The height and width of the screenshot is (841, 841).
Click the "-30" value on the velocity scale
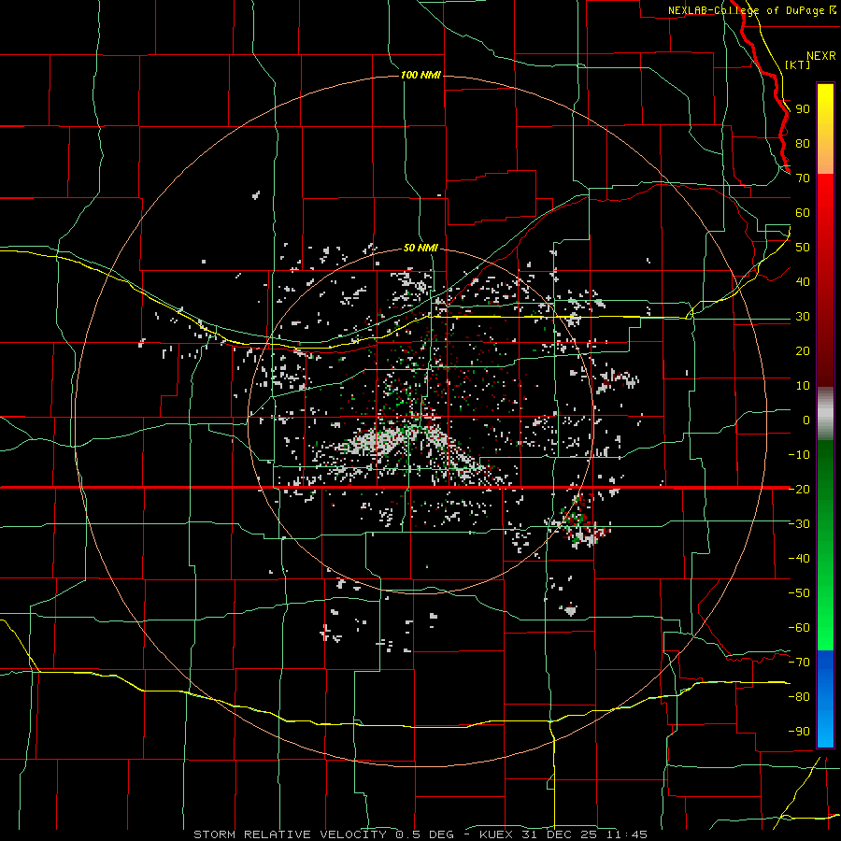(x=799, y=523)
